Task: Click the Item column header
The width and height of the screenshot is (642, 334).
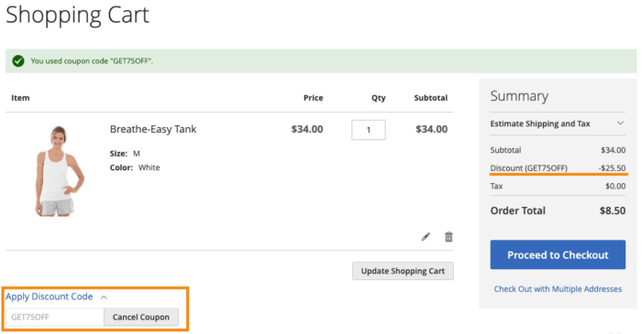Action: pos(20,98)
